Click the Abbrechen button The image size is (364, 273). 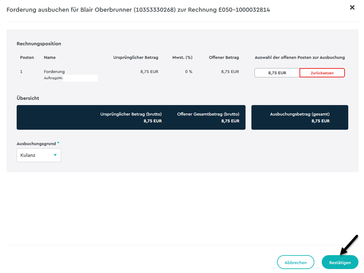pos(296,262)
